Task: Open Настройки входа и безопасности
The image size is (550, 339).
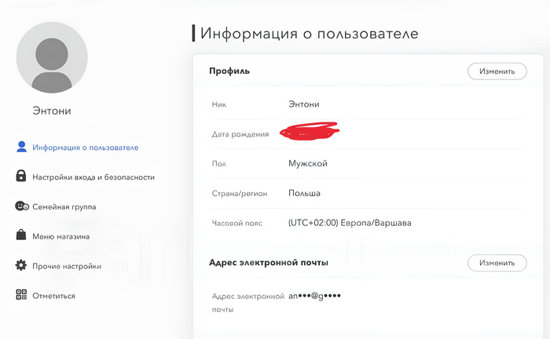Action: tap(93, 177)
